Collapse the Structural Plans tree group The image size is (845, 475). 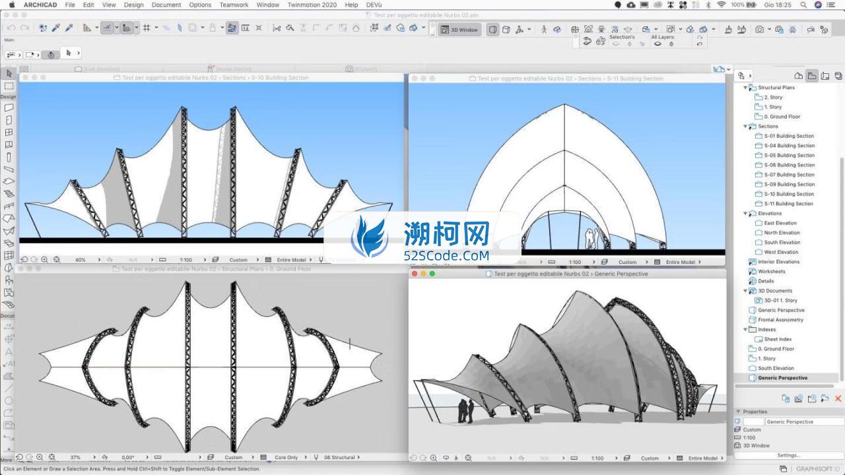pyautogui.click(x=745, y=87)
